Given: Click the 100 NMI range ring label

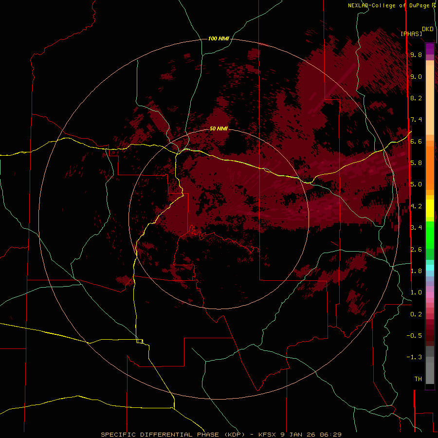Looking at the screenshot, I should pos(219,38).
